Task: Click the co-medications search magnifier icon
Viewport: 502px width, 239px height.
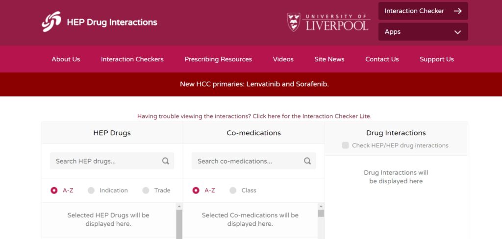Action: point(307,161)
